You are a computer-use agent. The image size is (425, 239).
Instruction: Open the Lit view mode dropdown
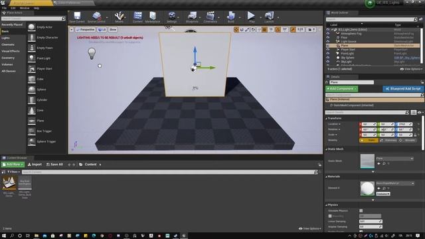(102, 29)
